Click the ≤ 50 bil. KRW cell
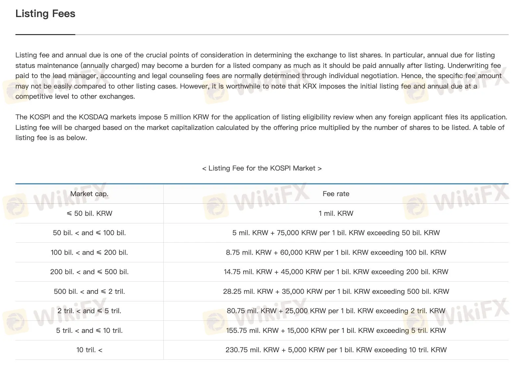524x366 pixels. (x=89, y=213)
